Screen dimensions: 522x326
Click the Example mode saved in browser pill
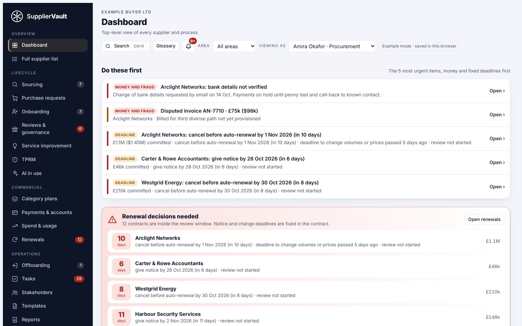click(x=419, y=46)
